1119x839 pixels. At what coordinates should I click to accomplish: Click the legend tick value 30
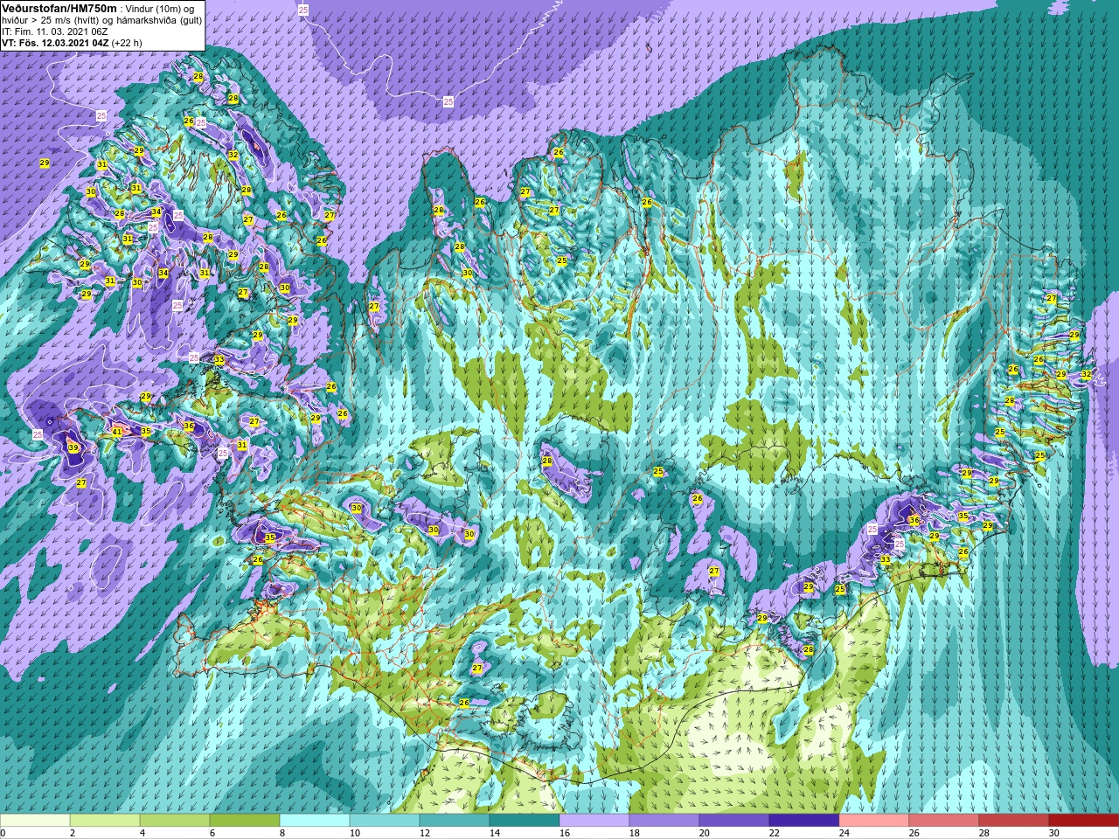click(x=1054, y=834)
